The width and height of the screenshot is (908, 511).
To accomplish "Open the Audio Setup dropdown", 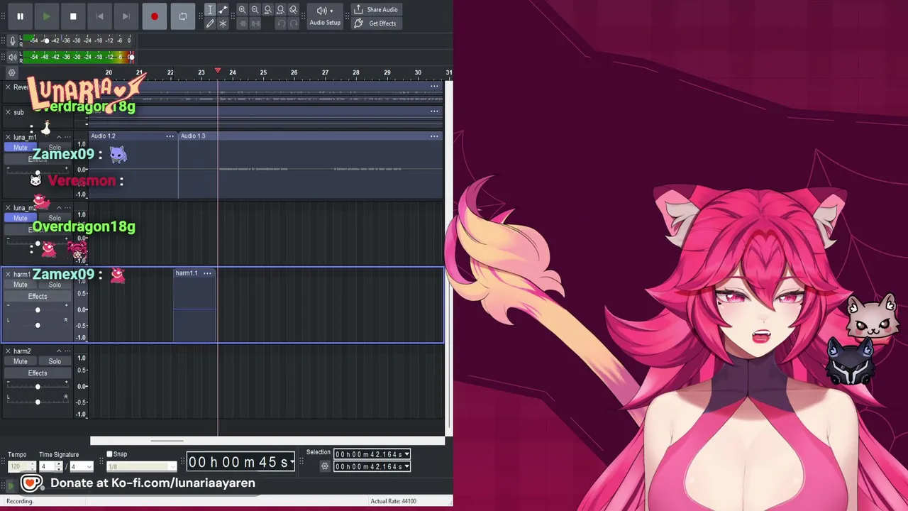I will tap(325, 16).
